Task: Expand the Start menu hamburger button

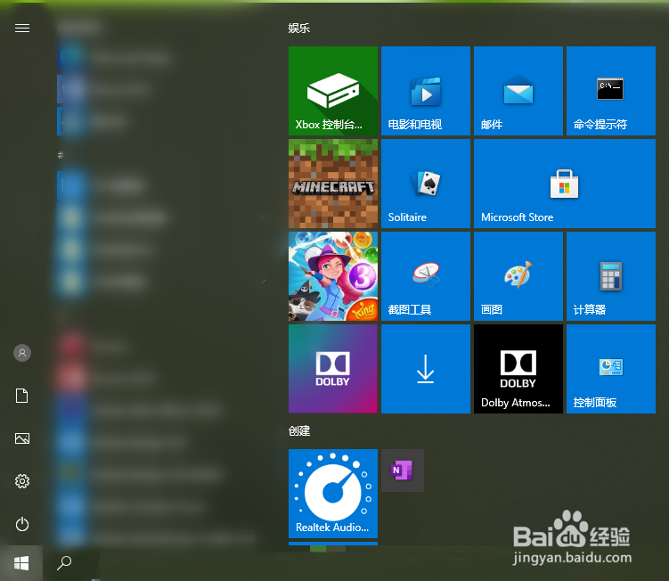Action: pyautogui.click(x=22, y=29)
